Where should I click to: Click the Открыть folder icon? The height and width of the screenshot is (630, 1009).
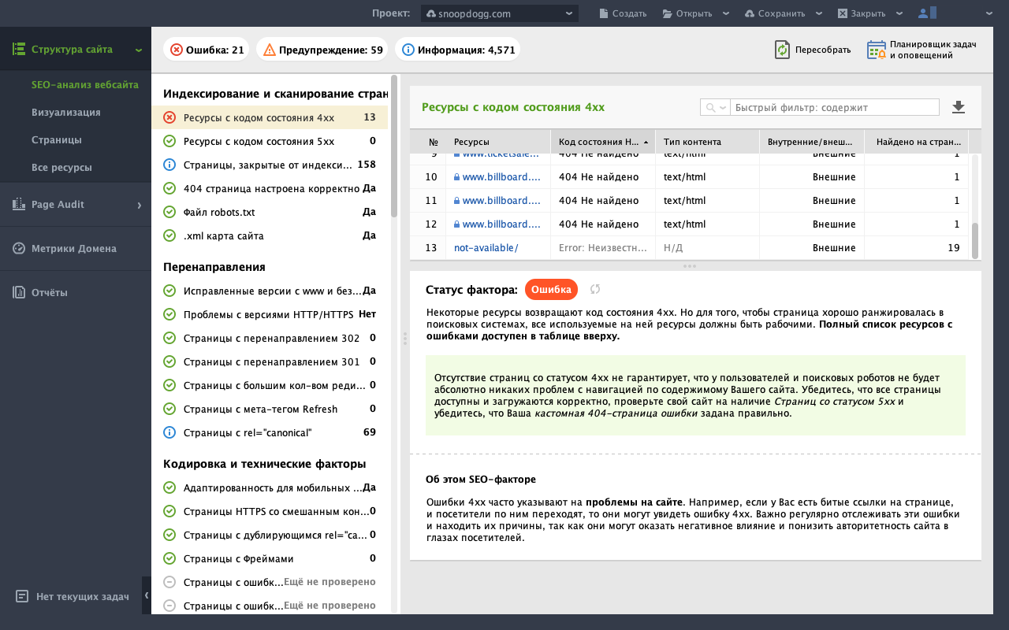(668, 13)
